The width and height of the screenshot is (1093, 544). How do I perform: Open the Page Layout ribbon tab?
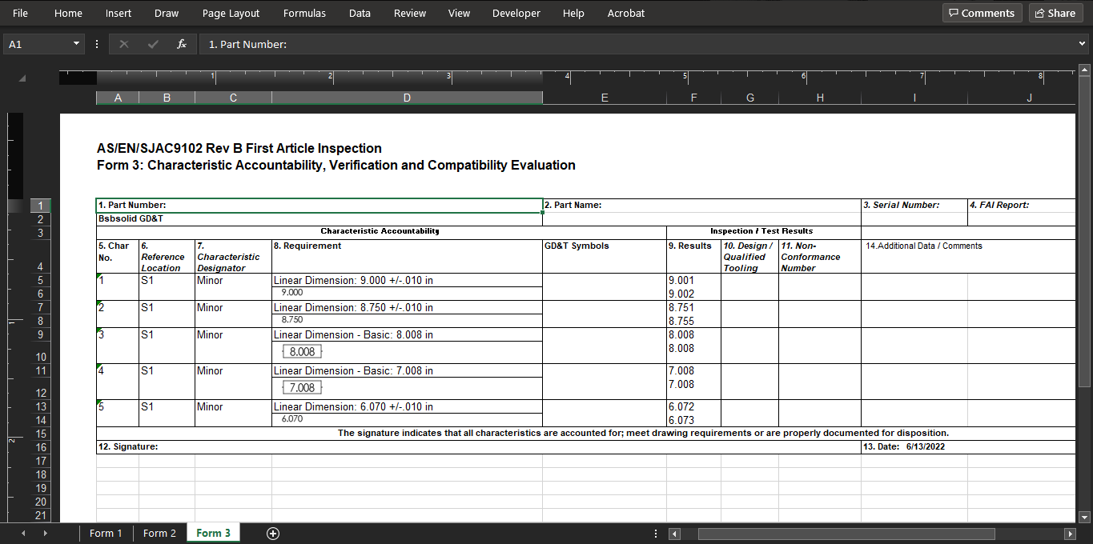click(231, 13)
